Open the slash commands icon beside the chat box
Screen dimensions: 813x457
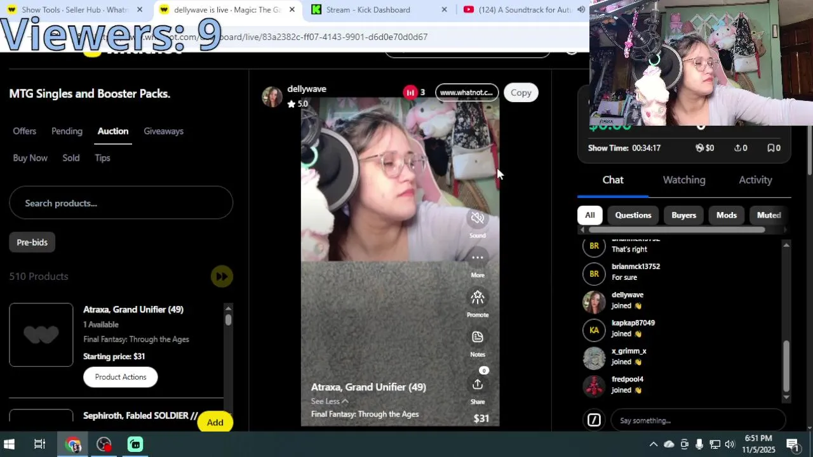594,420
